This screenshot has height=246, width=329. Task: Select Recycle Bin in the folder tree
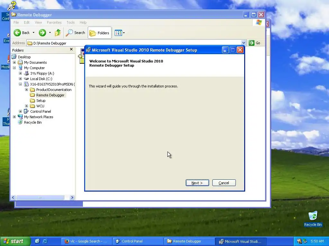(x=33, y=122)
